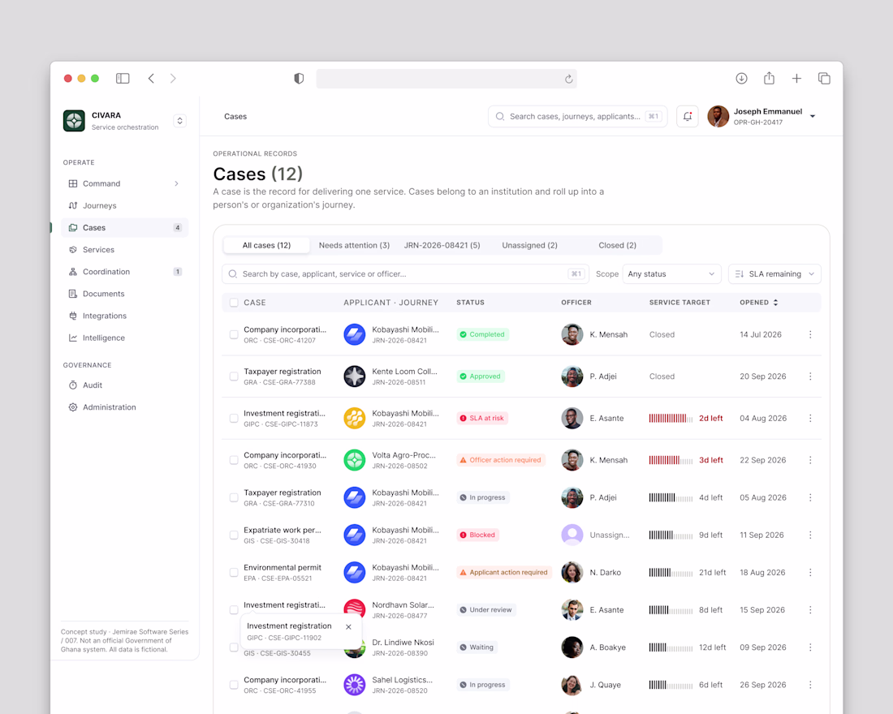The width and height of the screenshot is (893, 714).
Task: Close the Investment registration tooltip
Action: (x=348, y=627)
